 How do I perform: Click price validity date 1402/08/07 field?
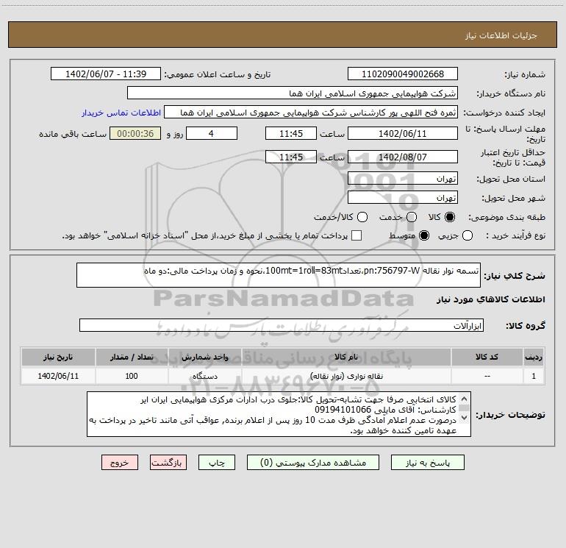point(403,157)
